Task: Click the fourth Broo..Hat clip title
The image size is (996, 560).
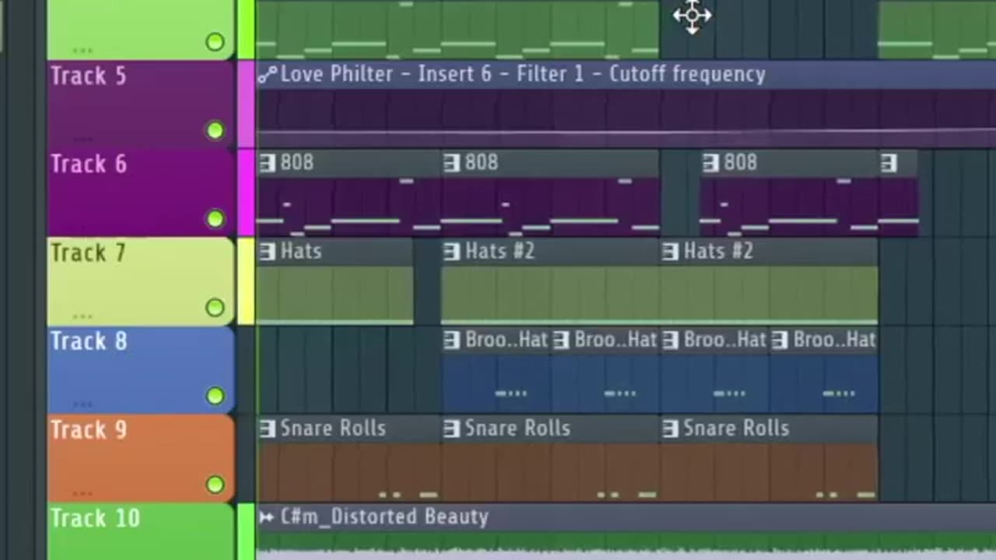Action: (x=834, y=340)
